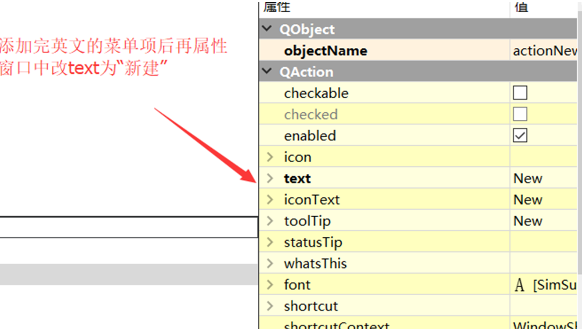Screen dimensions: 582x329
Task: Expand the text property arrow
Action: (x=270, y=178)
